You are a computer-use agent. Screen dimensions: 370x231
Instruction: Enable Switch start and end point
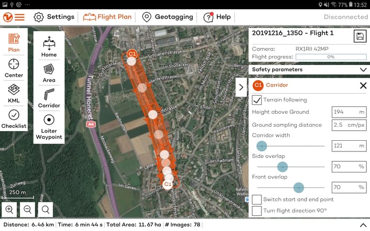[257, 200]
